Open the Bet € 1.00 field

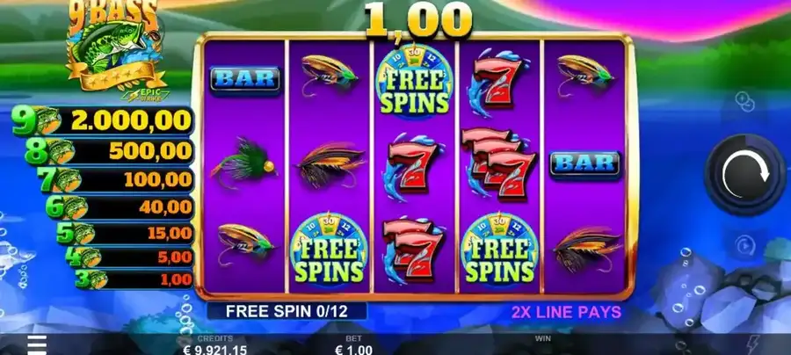pyautogui.click(x=353, y=345)
